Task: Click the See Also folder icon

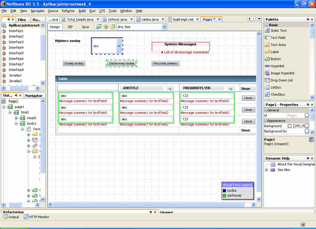Action: 273,170
